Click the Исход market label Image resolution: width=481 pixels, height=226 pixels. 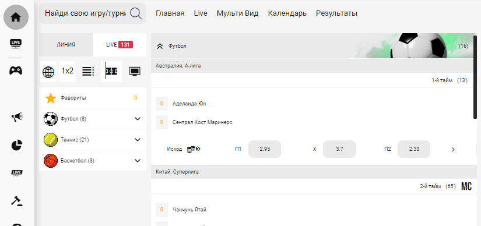pos(174,149)
